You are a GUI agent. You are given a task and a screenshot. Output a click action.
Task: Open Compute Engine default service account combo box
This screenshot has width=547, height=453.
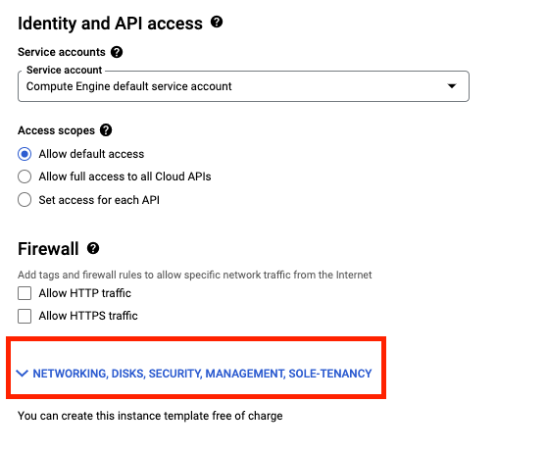coord(243,86)
